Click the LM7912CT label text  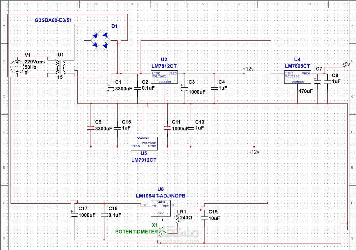click(x=144, y=160)
